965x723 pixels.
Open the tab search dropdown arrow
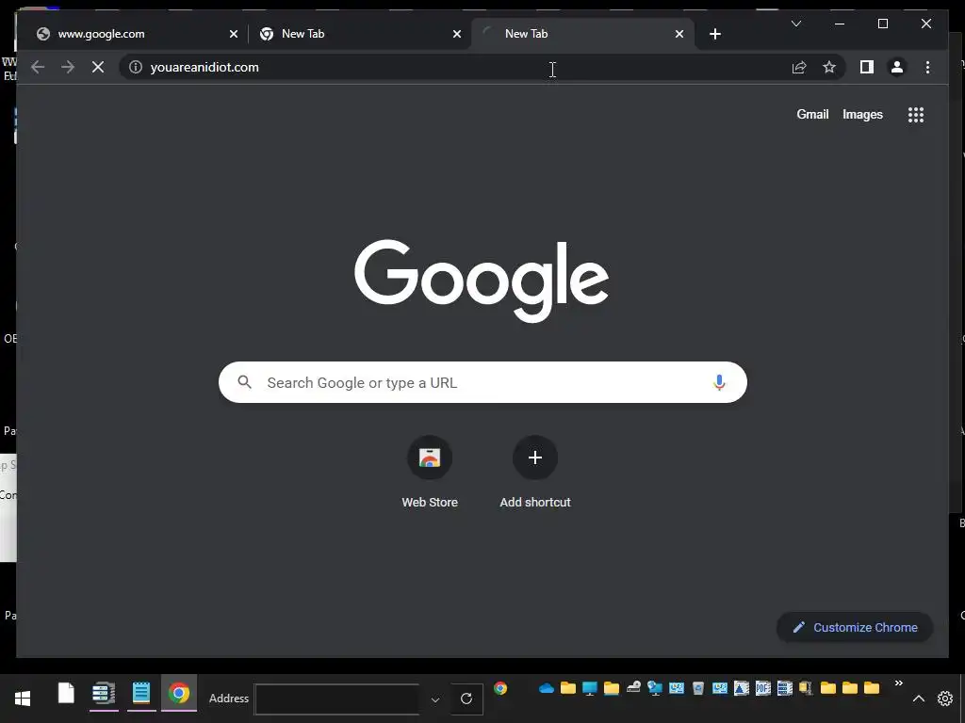[795, 24]
